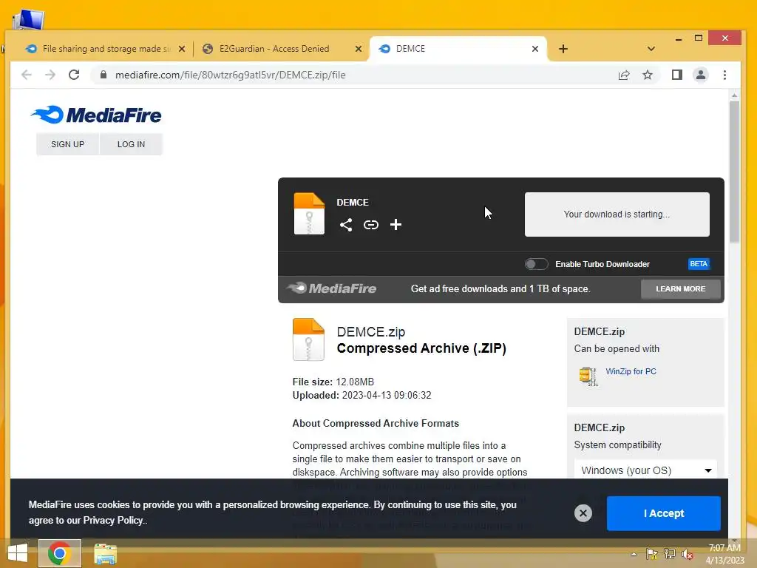The image size is (757, 568).
Task: Click Your download is starting button
Action: point(617,214)
